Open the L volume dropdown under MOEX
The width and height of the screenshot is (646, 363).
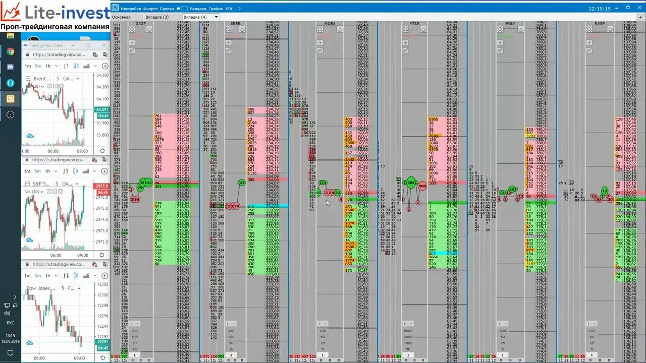coord(322,323)
